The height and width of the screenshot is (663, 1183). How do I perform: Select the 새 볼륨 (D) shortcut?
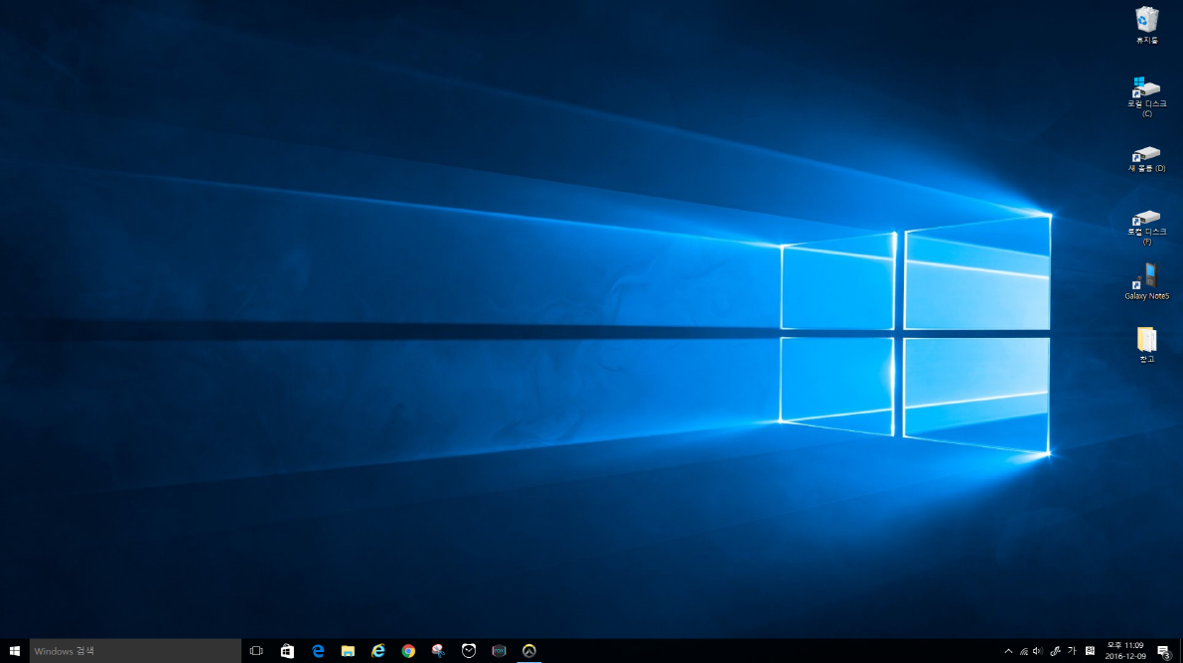tap(1147, 159)
